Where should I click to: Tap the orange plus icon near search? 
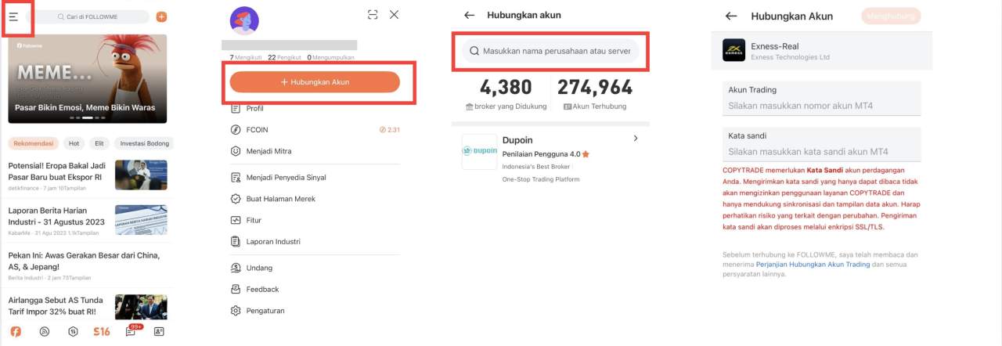point(161,16)
